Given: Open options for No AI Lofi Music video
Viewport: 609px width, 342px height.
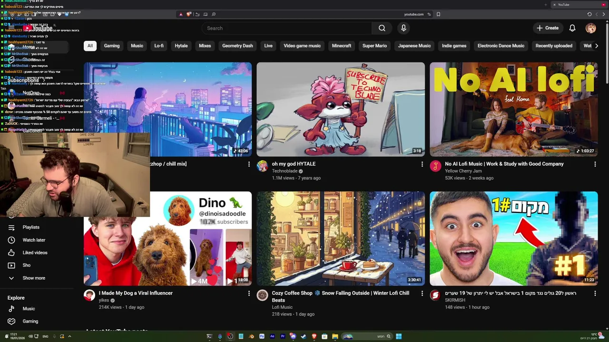Looking at the screenshot, I should coord(595,164).
